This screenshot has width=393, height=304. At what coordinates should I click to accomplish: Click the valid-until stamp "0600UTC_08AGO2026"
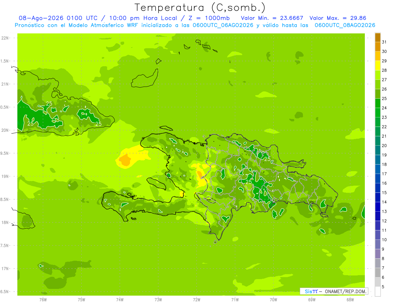click(345, 25)
